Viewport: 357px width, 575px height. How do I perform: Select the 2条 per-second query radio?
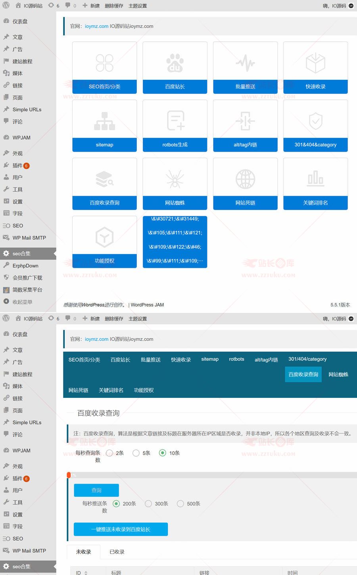[110, 453]
